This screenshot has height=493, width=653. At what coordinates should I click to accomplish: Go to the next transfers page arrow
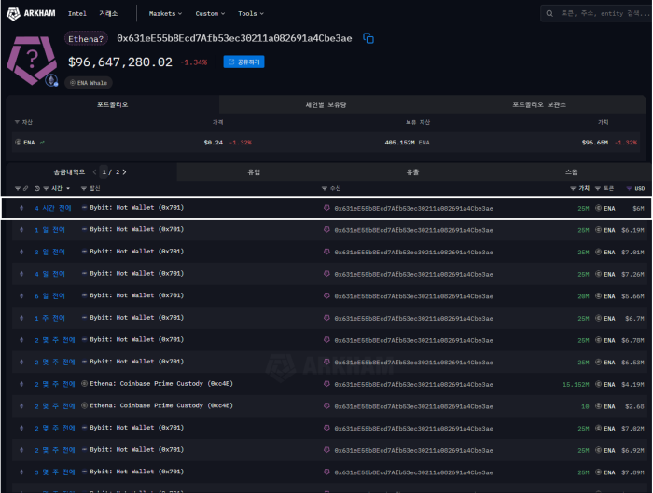pyautogui.click(x=124, y=172)
